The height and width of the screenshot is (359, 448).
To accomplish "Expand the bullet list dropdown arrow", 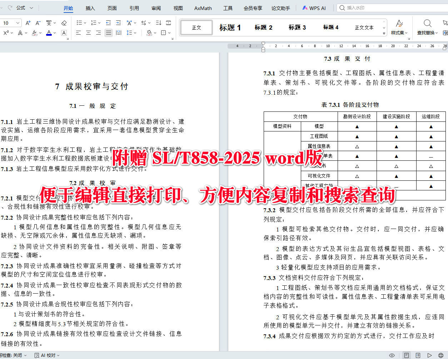I will pyautogui.click(x=85, y=23).
